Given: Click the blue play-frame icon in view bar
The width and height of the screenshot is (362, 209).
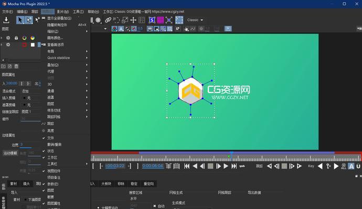Looking at the screenshot, I should pos(228,29).
